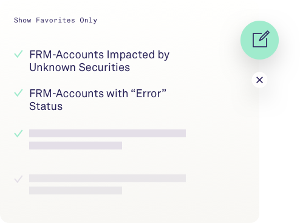Open FRM-Accounts Impacted by Unknown Securities item
This screenshot has height=223, width=300.
click(x=99, y=61)
